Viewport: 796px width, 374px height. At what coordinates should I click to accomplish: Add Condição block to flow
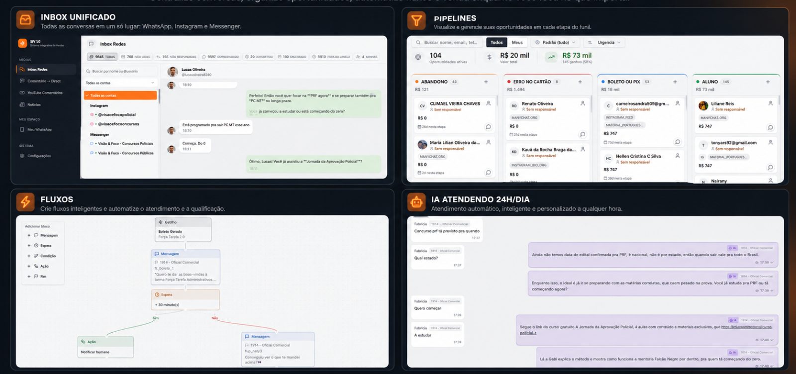42,256
